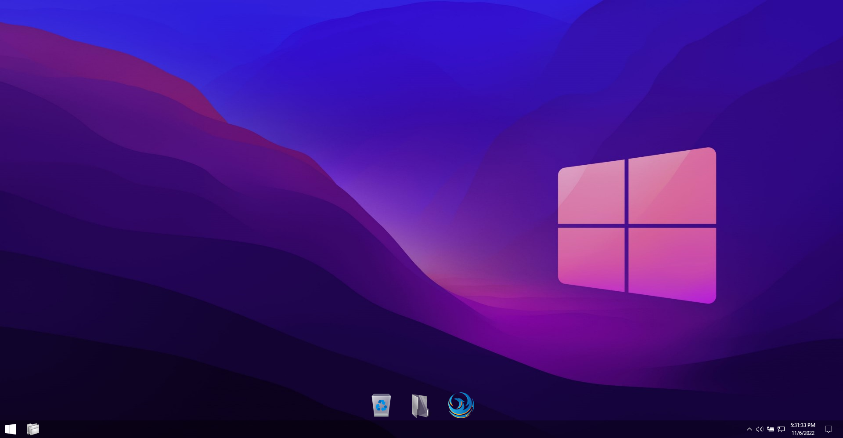This screenshot has height=438, width=843.
Task: Select the blue phoenix browser icon
Action: click(461, 405)
